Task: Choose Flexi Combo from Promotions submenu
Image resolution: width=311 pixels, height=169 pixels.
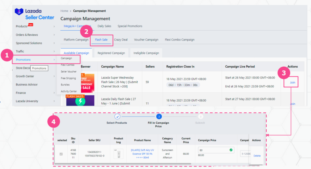Action: click(x=68, y=65)
